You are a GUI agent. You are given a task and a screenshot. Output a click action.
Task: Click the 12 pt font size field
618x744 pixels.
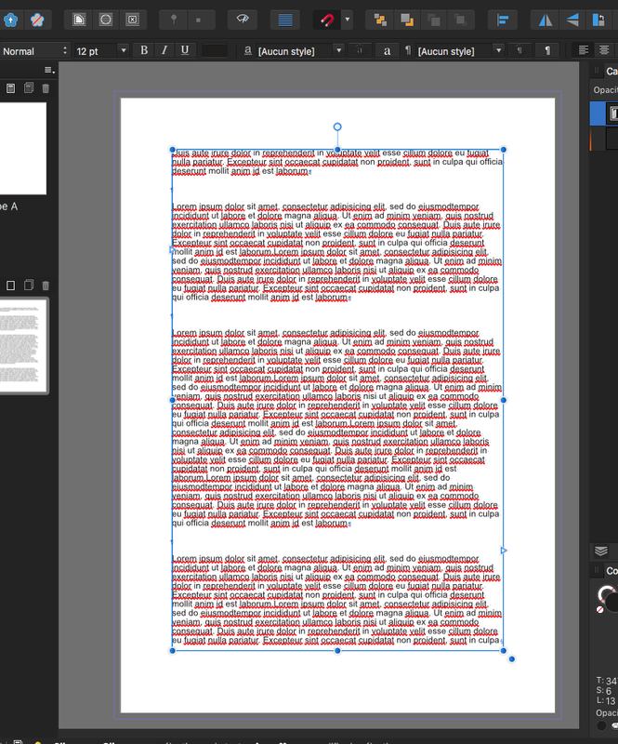tap(95, 51)
